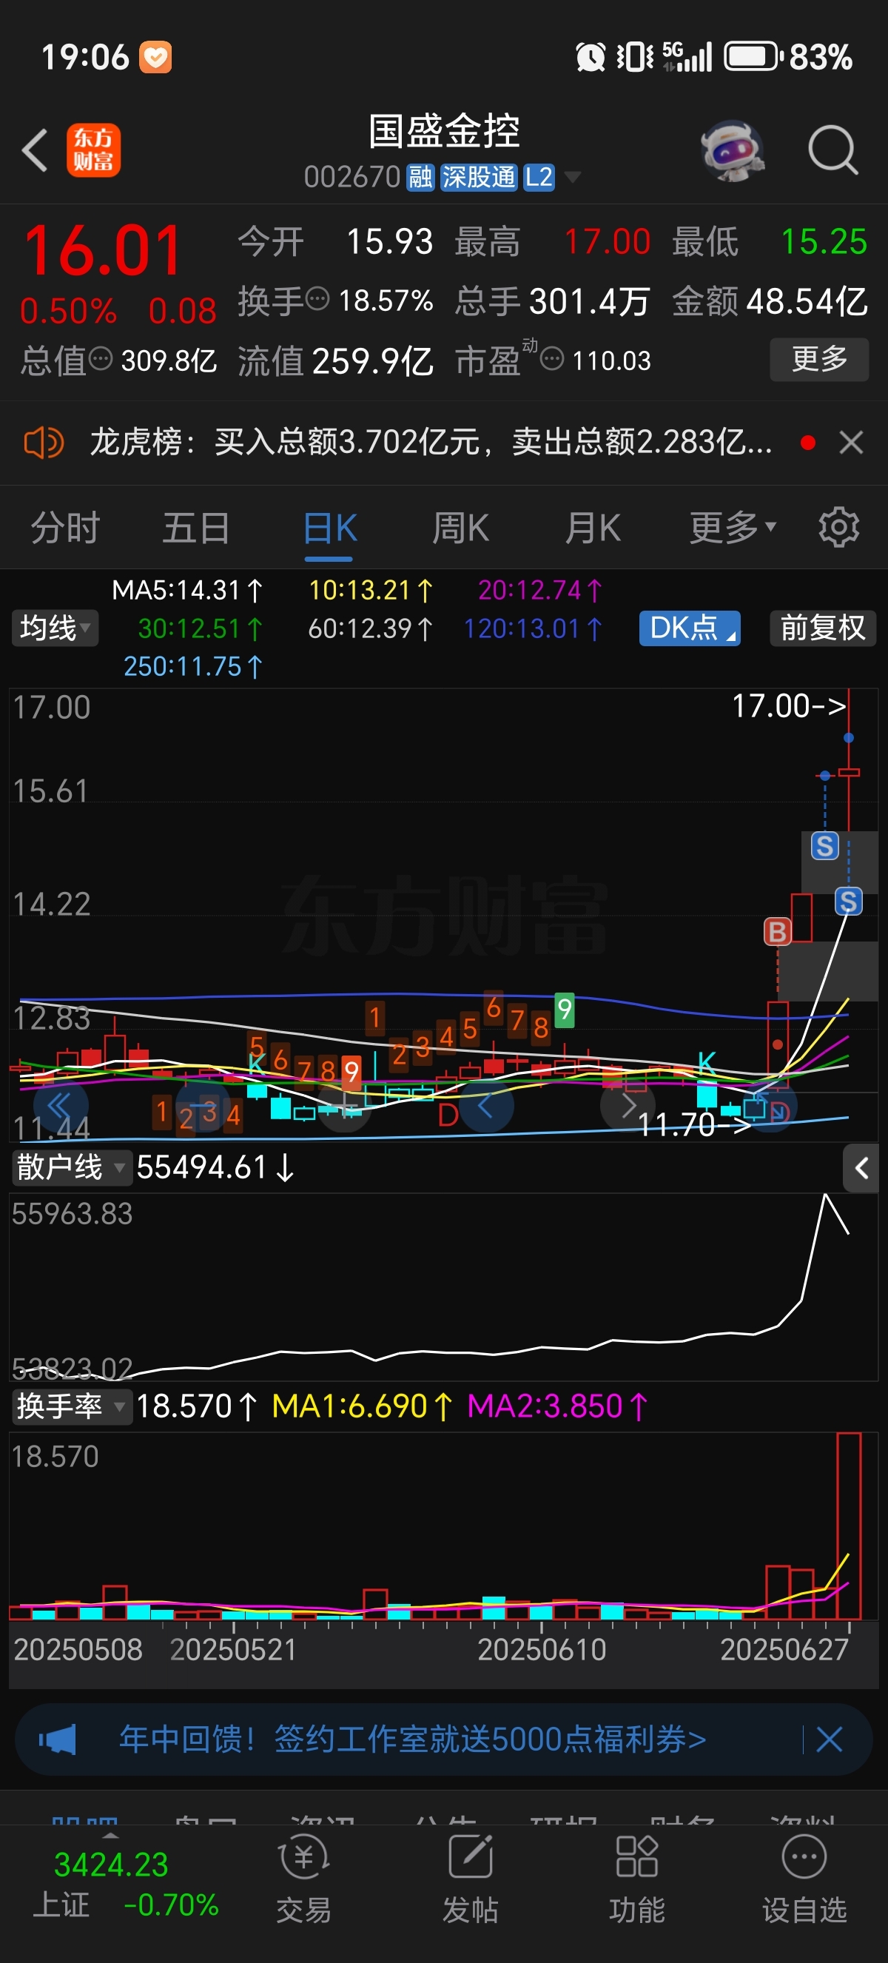This screenshot has height=1963, width=888.
Task: Tap the orange shield status icon
Action: (x=155, y=57)
